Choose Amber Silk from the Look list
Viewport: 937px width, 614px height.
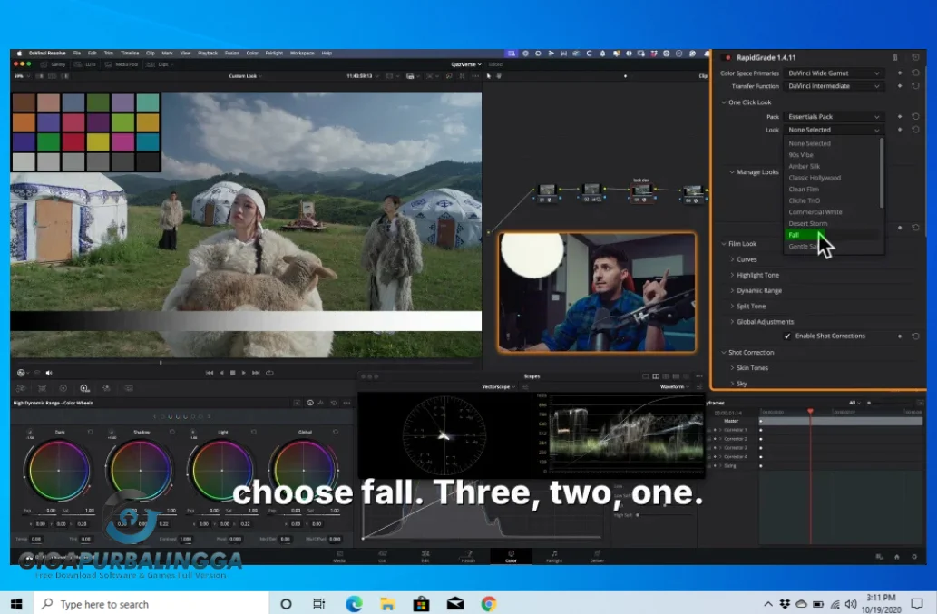(804, 166)
